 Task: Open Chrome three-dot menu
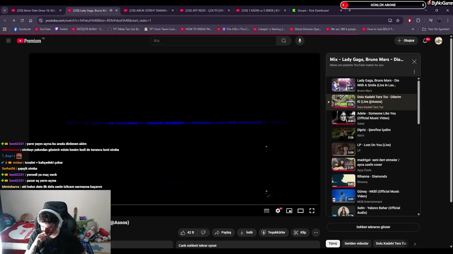448,20
